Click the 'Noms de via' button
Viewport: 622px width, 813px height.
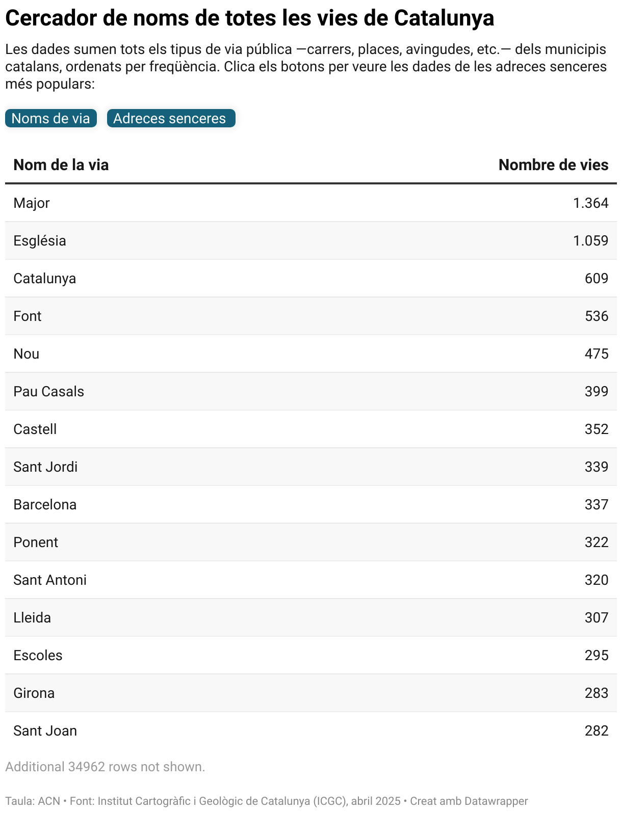coord(50,118)
